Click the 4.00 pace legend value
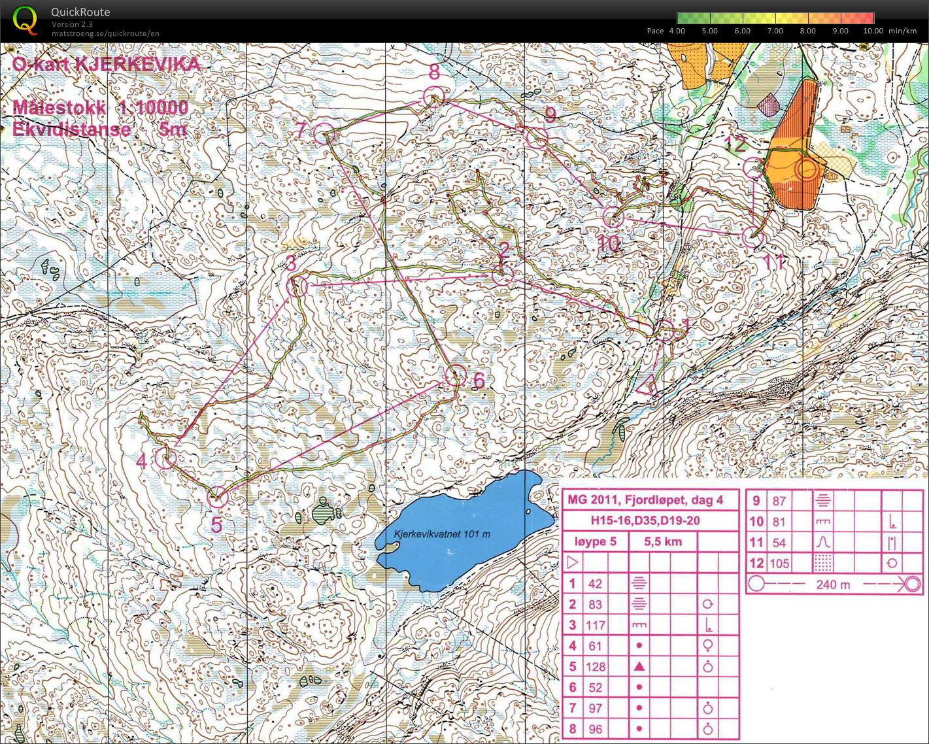The width and height of the screenshot is (929, 744). coord(677,31)
